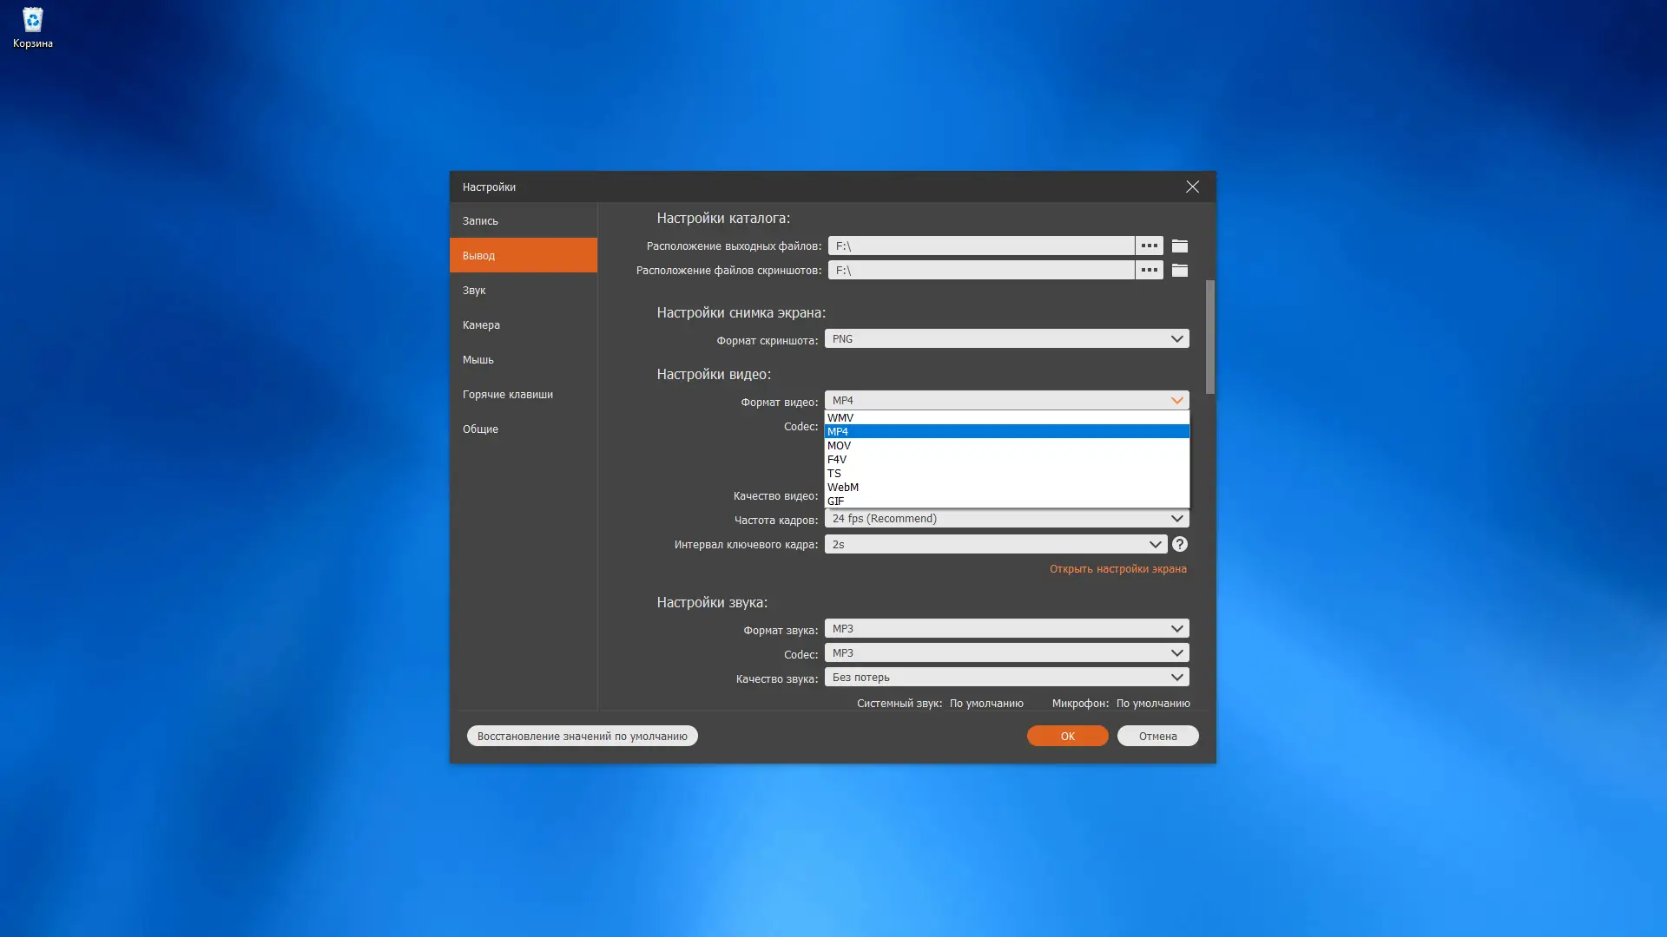1667x937 pixels.
Task: Expand the screenshot format PNG dropdown
Action: tap(1006, 339)
